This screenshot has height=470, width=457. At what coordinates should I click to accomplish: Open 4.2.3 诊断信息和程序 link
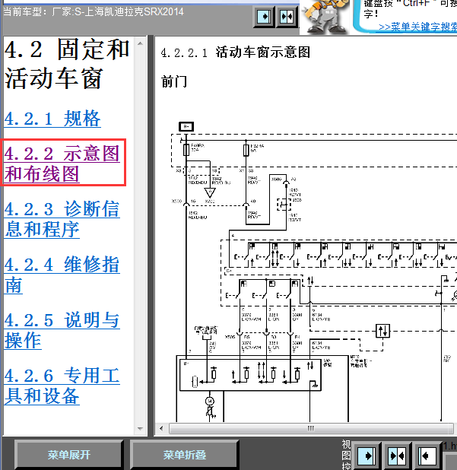62,219
